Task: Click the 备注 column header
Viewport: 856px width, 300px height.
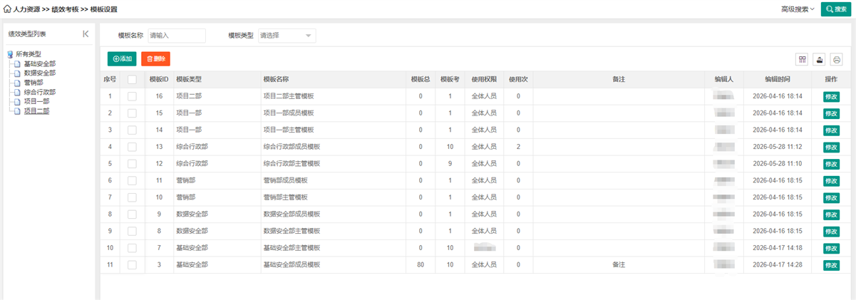Action: (619, 79)
